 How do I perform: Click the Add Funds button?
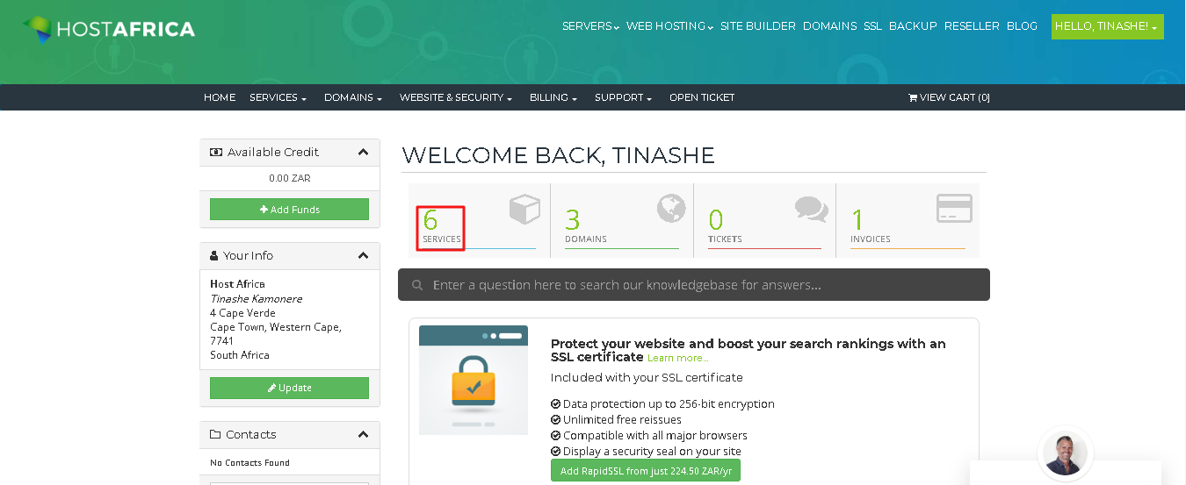tap(289, 210)
